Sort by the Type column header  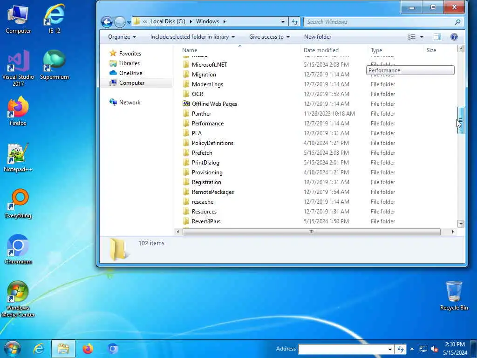coord(376,50)
